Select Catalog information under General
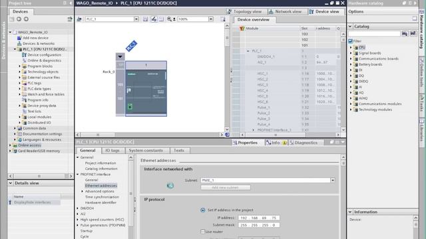 (101, 169)
